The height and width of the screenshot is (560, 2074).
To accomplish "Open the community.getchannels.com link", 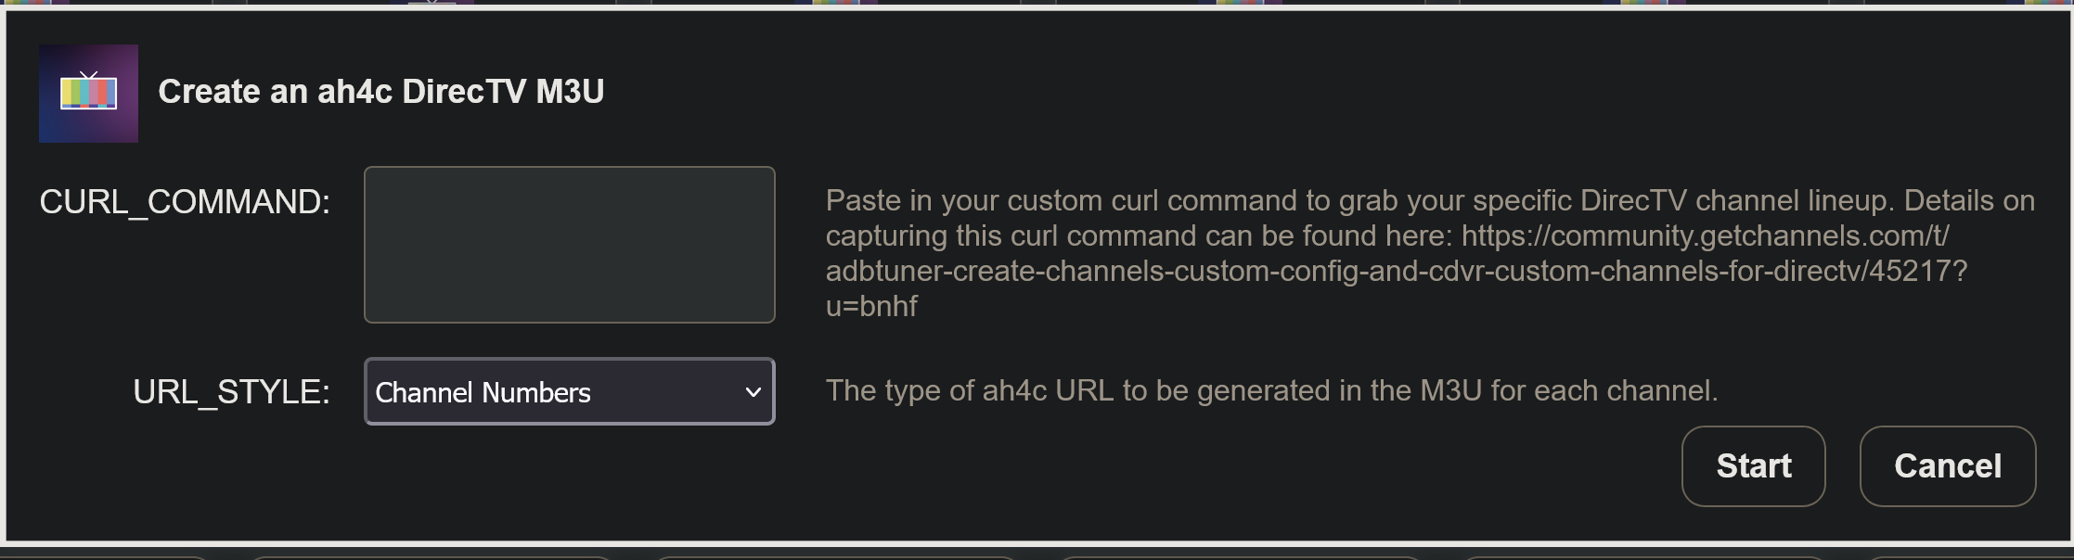I will coord(1704,236).
